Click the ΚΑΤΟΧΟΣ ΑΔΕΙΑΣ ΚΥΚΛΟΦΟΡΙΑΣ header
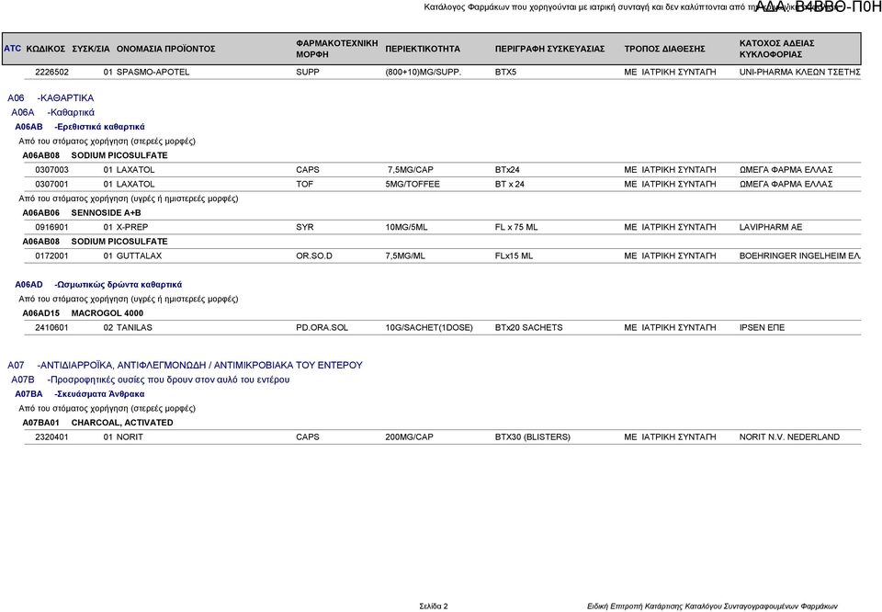The width and height of the screenshot is (882, 612). point(777,49)
